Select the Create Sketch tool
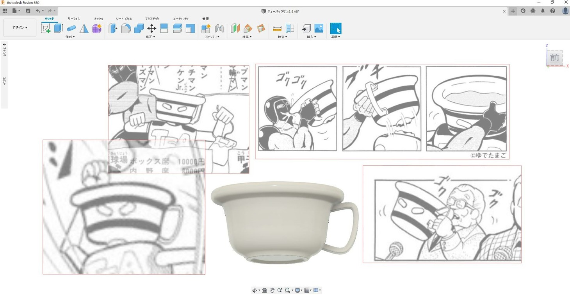This screenshot has width=570, height=295. [46, 28]
